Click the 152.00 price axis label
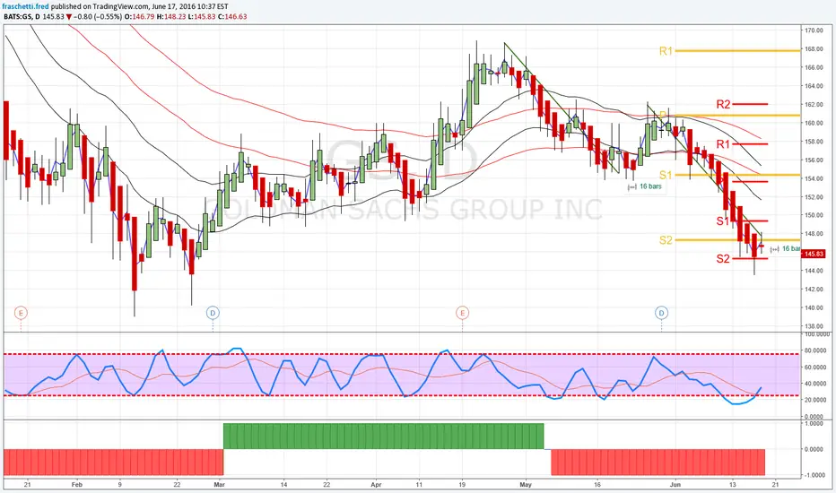Image resolution: width=836 pixels, height=493 pixels. (814, 197)
